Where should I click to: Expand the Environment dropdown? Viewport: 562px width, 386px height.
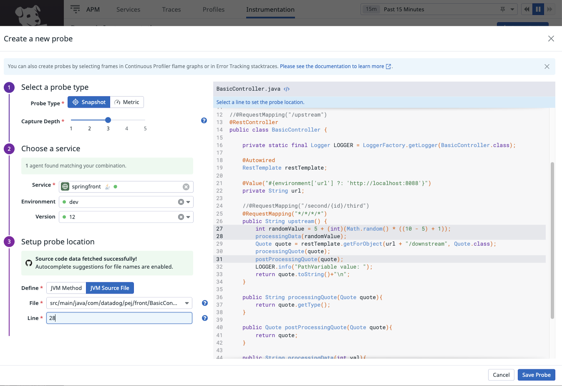(x=188, y=202)
